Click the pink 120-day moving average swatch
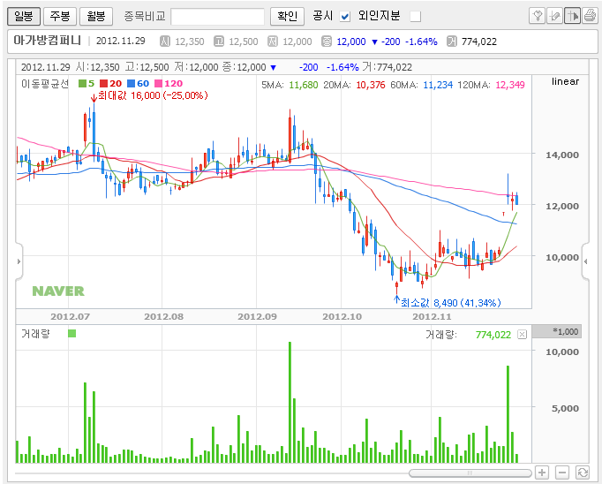 coord(158,83)
